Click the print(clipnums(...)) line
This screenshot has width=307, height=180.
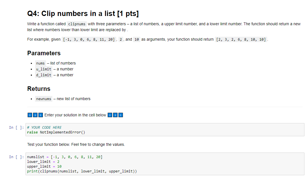pyautogui.click(x=82, y=171)
